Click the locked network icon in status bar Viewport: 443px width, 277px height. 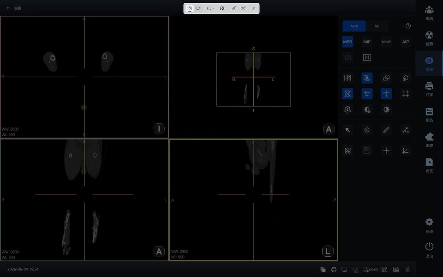[x=355, y=270]
